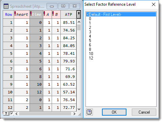Click the scroll right arrow of spreadsheet
The width and height of the screenshot is (163, 122).
(x=74, y=114)
